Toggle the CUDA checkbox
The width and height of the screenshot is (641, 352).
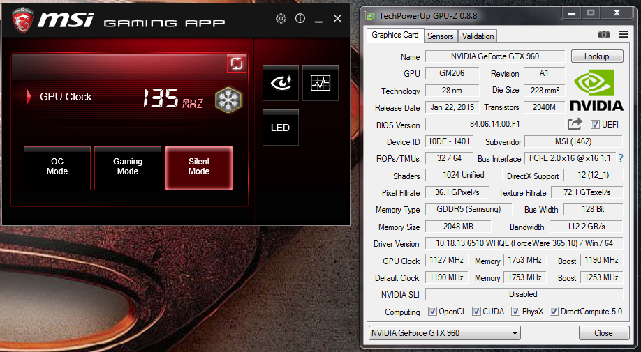[x=476, y=311]
